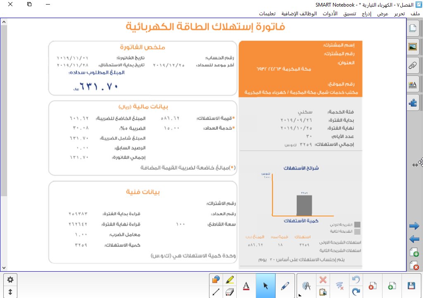Open the تحرير menu

[399, 14]
